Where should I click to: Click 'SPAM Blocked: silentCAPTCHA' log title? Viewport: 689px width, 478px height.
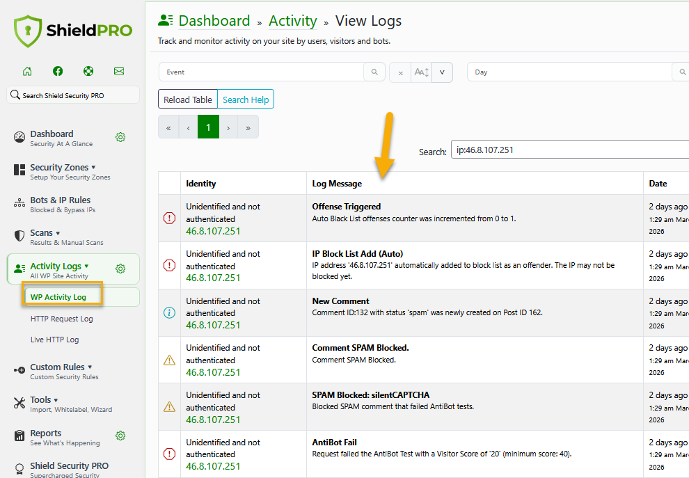click(x=370, y=395)
